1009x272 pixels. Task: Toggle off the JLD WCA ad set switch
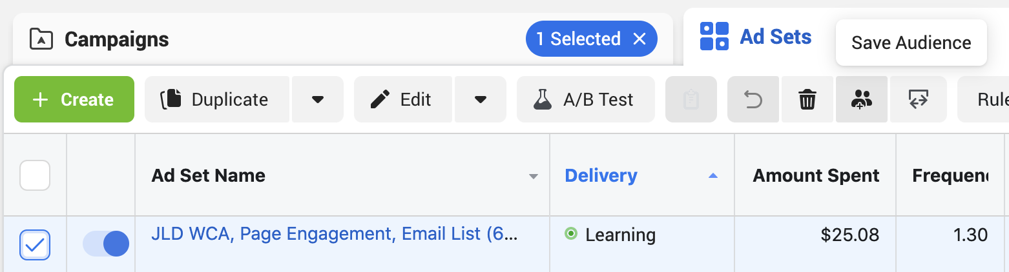106,244
